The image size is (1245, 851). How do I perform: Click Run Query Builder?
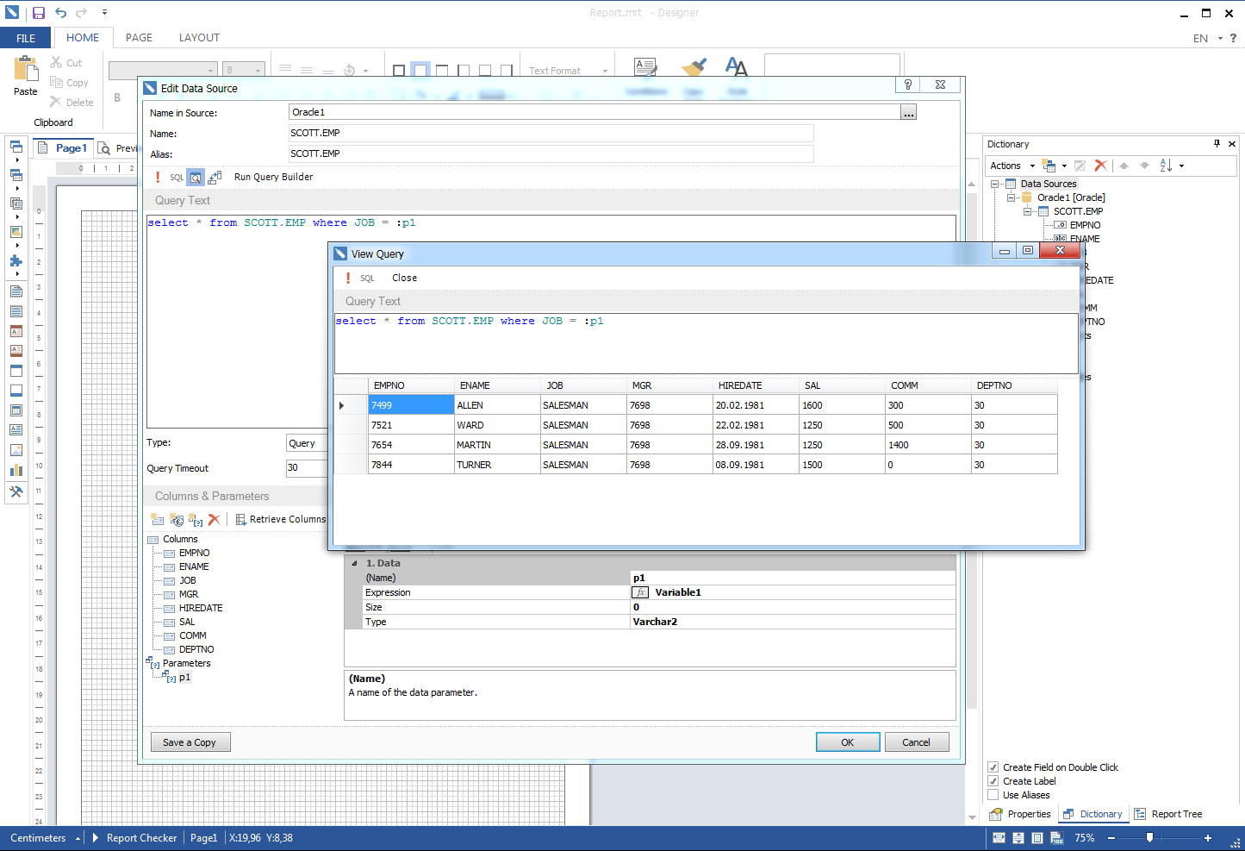(273, 177)
